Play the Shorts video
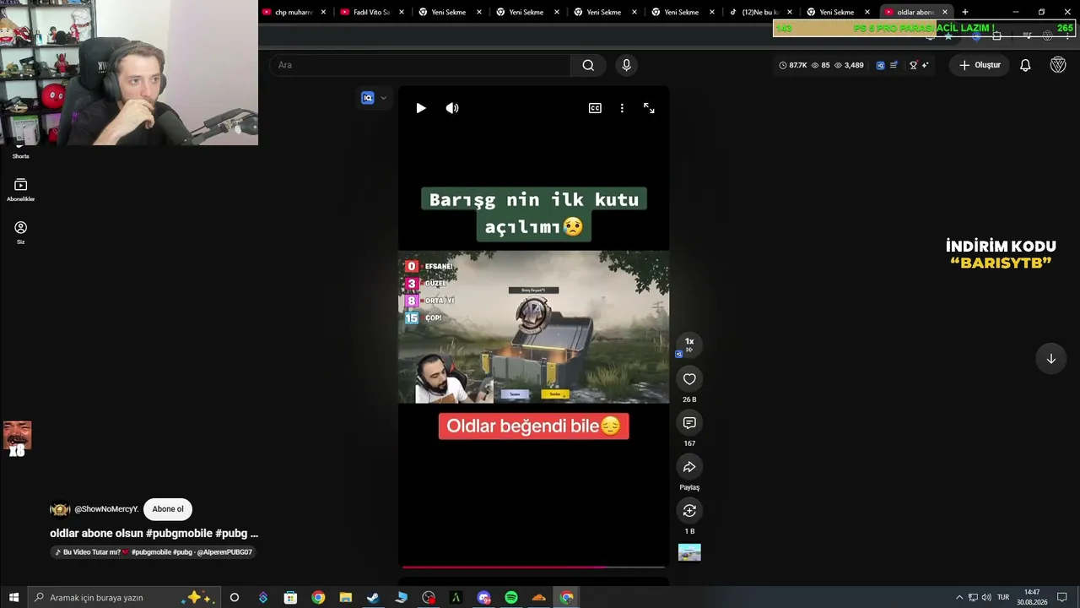This screenshot has width=1080, height=608. pyautogui.click(x=421, y=108)
